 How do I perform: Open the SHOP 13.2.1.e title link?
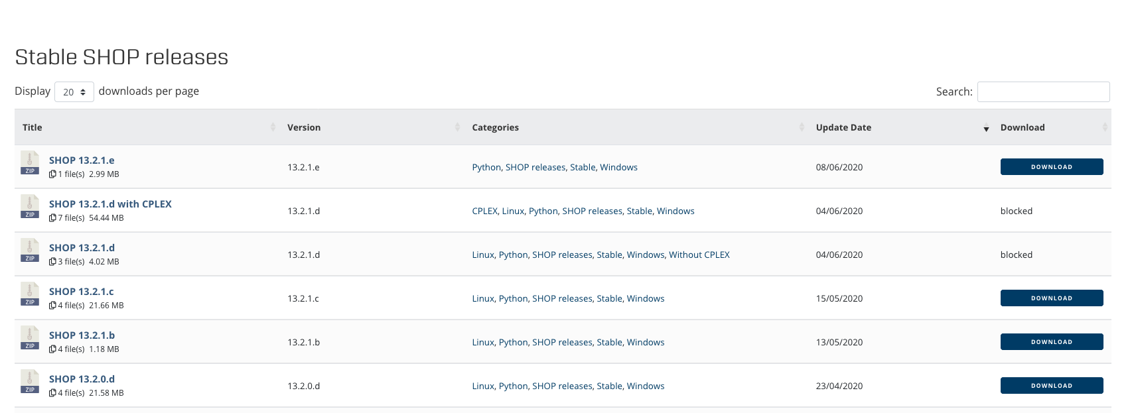(82, 160)
